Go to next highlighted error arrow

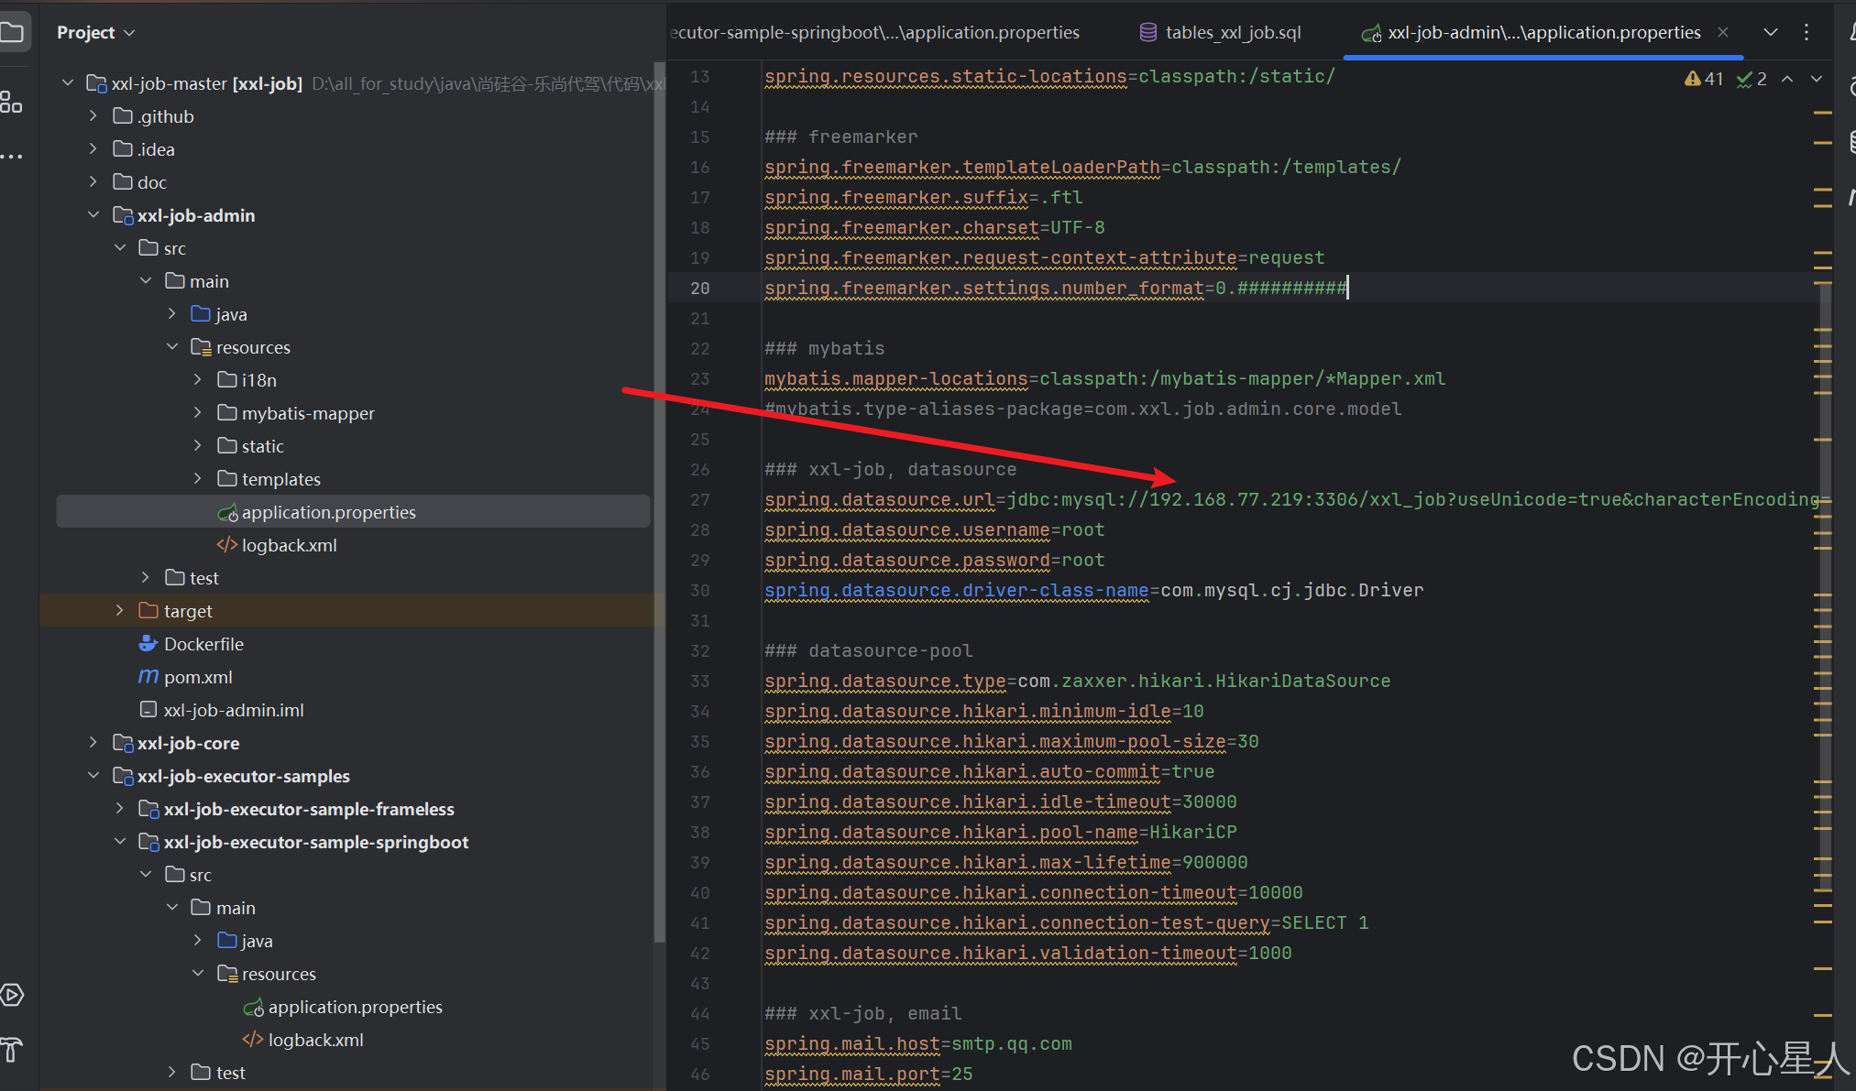coord(1817,79)
